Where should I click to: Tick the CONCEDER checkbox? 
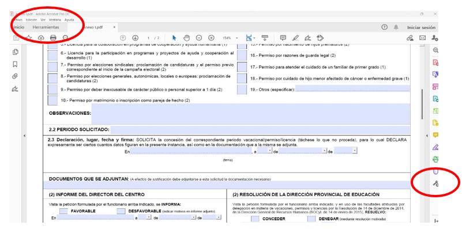(255, 219)
